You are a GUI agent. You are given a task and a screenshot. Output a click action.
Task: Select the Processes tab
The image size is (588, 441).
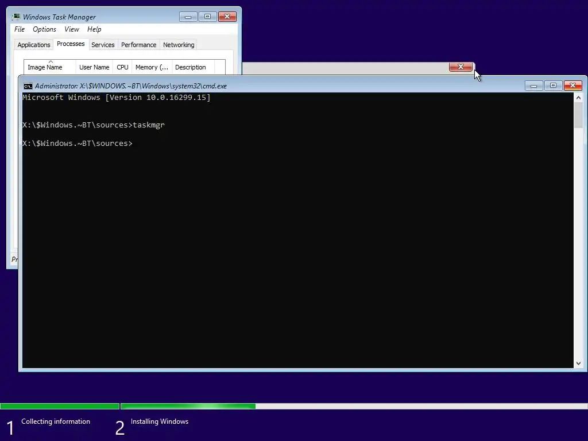(x=71, y=44)
